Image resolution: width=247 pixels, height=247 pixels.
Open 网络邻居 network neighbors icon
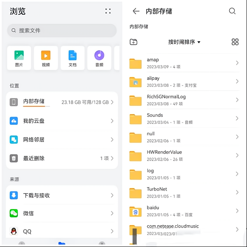14,140
